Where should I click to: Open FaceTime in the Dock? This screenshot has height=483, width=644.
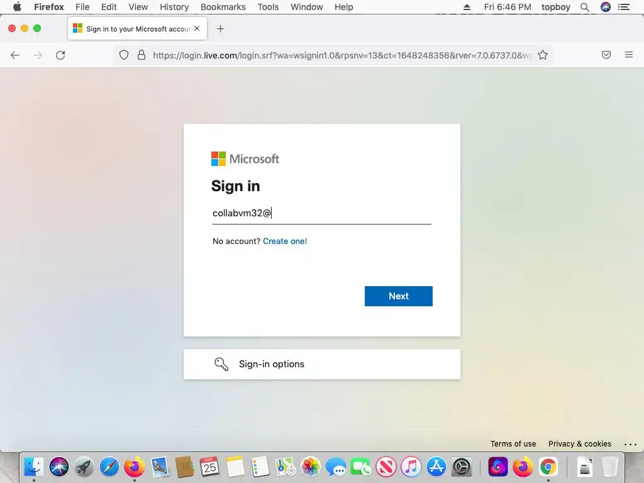point(360,467)
